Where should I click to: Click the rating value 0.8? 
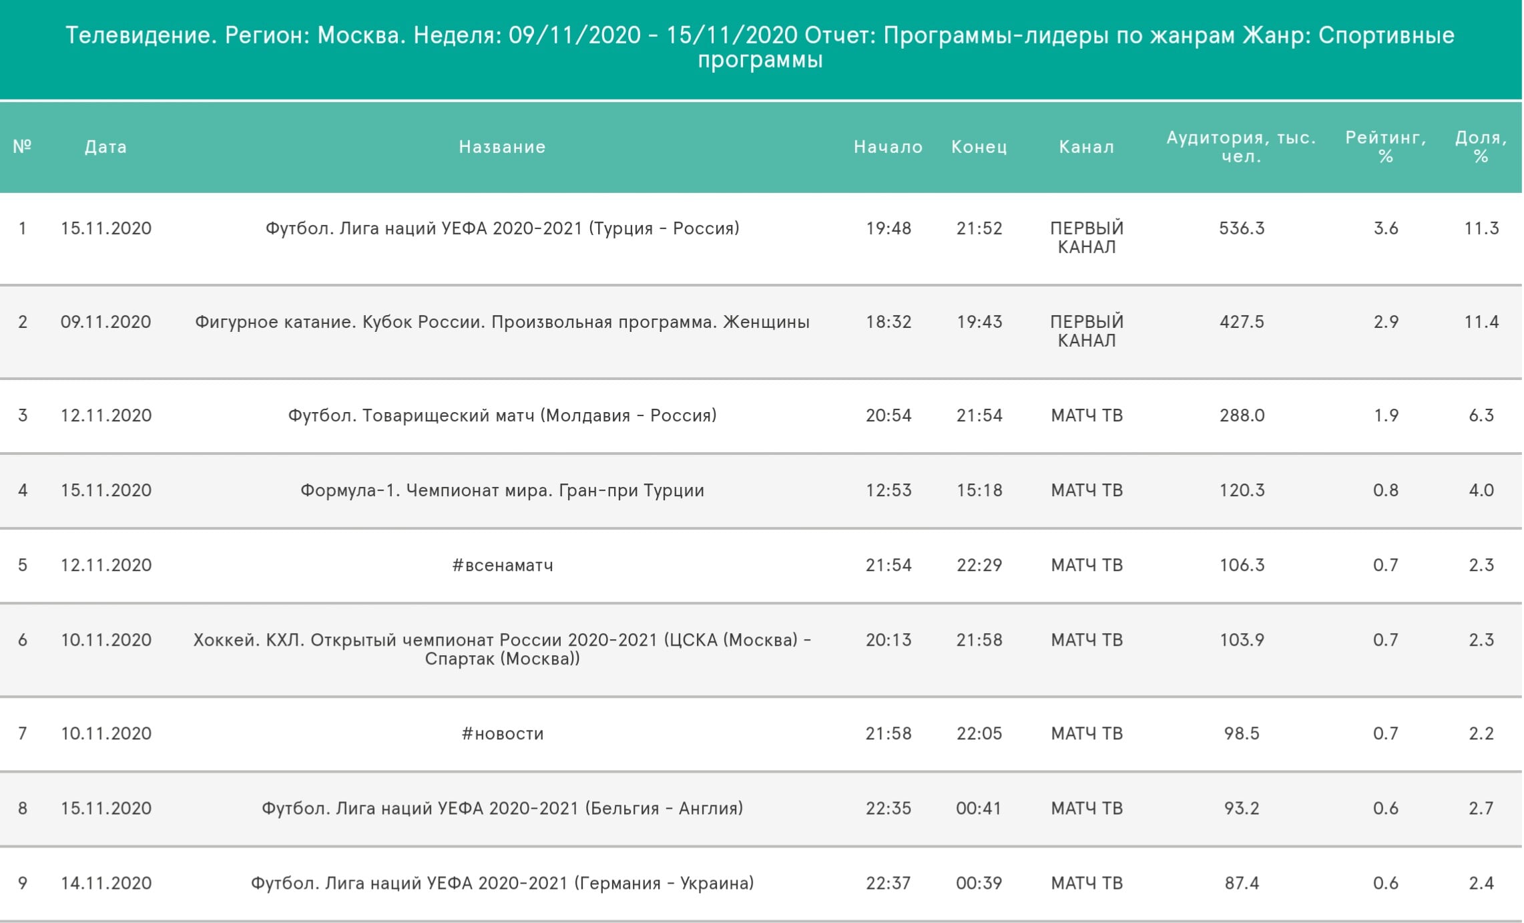point(1386,490)
